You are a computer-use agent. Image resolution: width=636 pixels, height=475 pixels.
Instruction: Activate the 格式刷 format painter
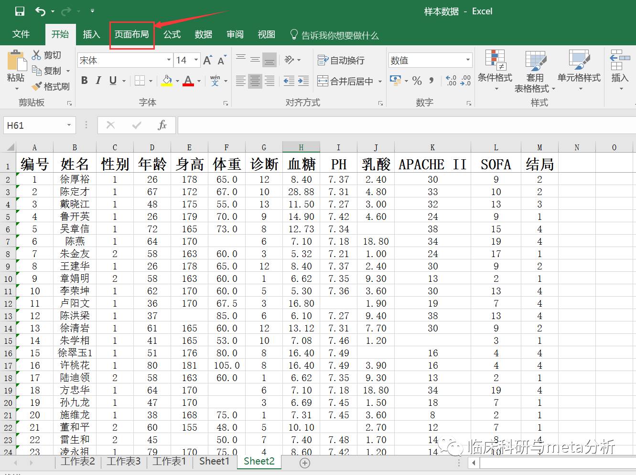[x=51, y=86]
